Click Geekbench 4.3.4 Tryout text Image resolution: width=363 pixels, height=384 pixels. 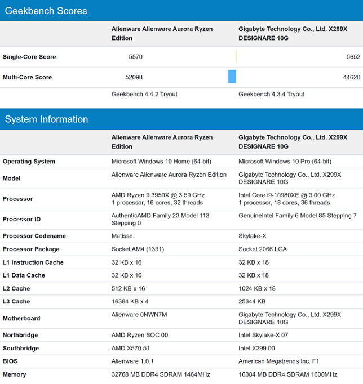[x=271, y=94]
